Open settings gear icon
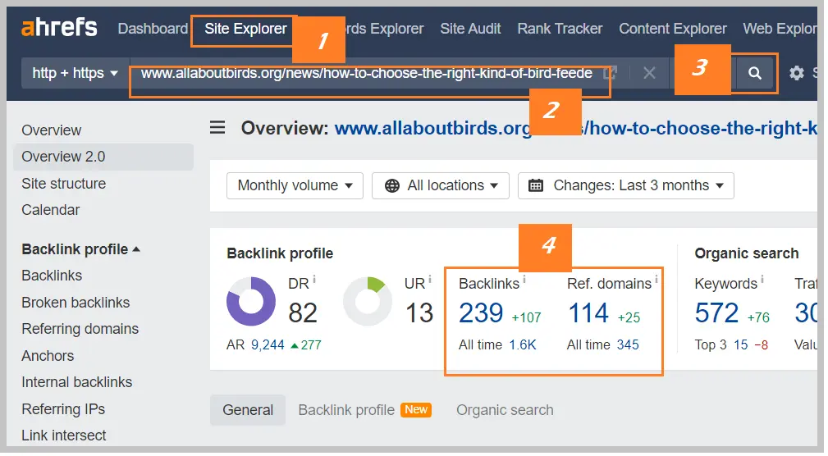Screen dimensions: 828x456 [x=796, y=73]
